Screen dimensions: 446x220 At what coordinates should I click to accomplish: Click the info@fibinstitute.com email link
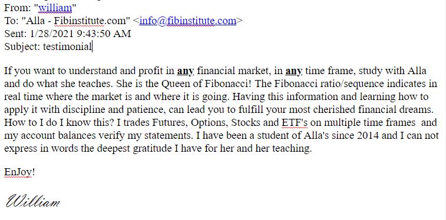(187, 21)
